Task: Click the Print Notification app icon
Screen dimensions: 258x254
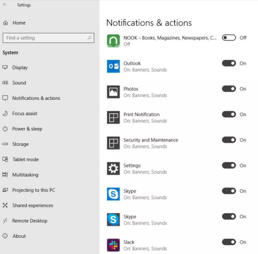Action: (113, 117)
